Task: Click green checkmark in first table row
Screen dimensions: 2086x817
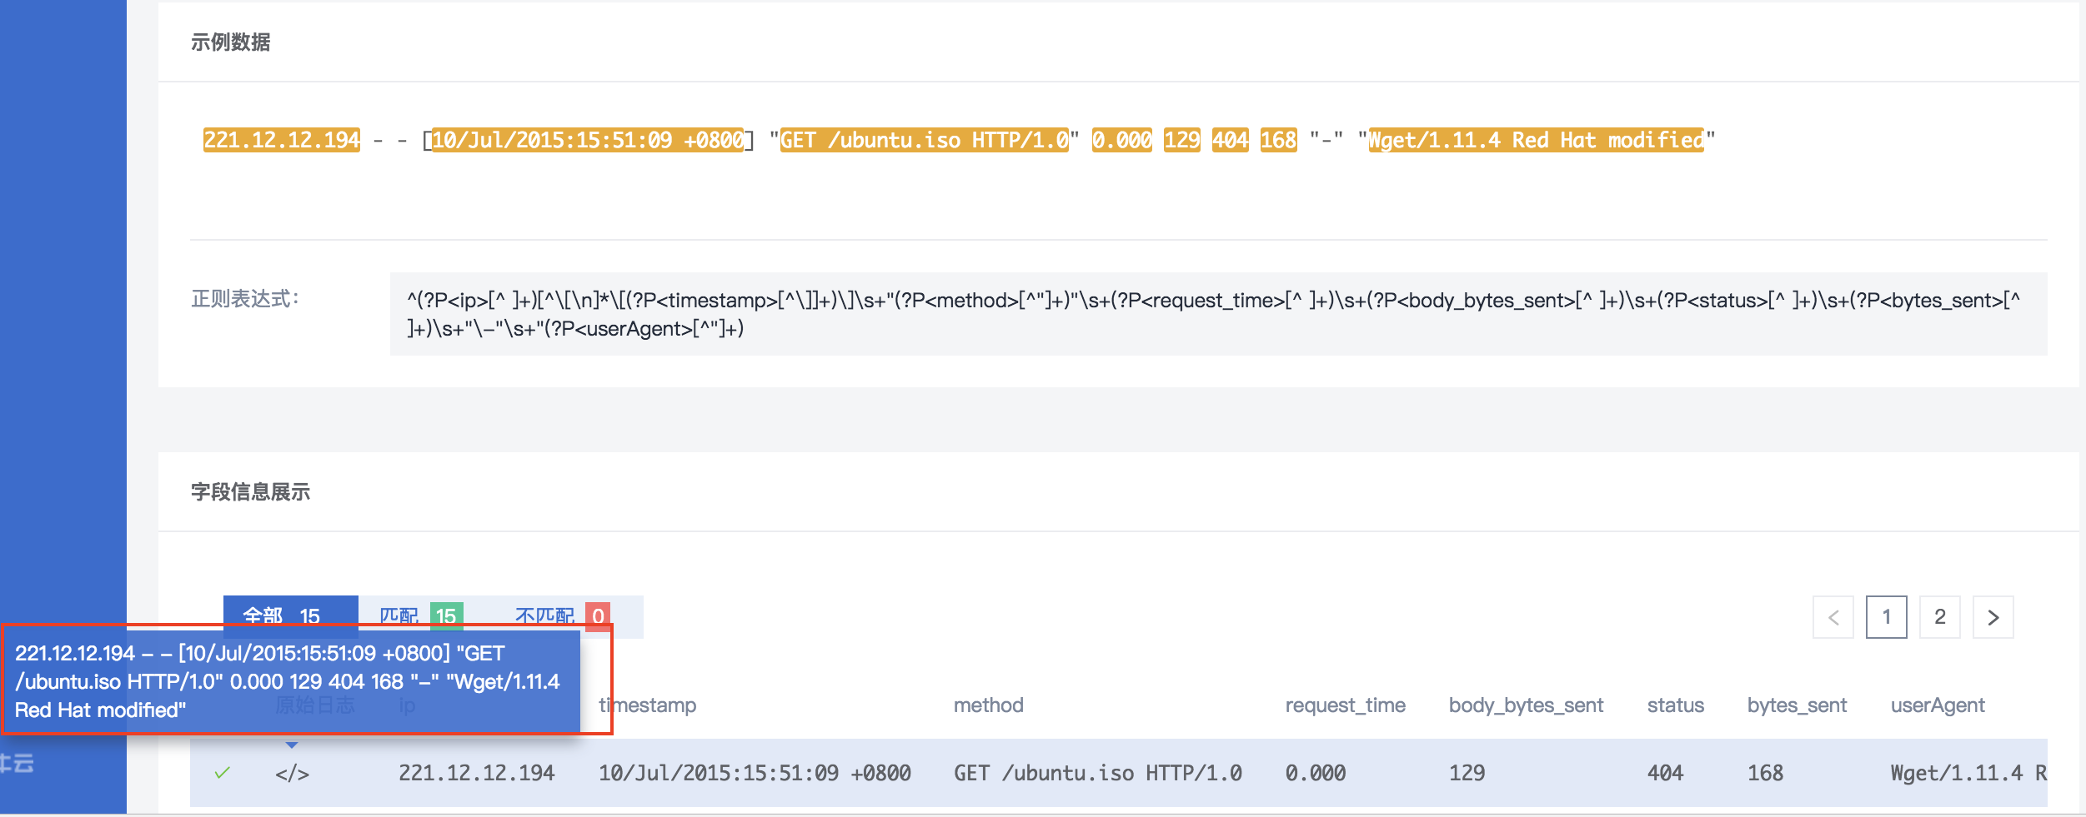Action: click(x=222, y=773)
